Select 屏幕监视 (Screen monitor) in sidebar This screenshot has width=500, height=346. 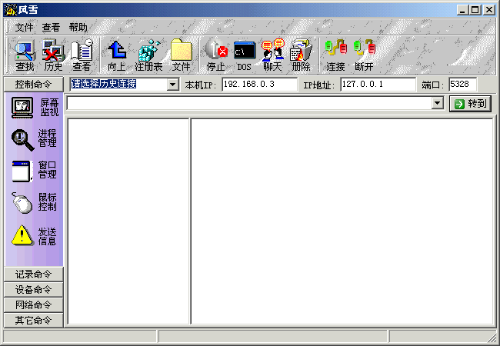click(x=34, y=108)
